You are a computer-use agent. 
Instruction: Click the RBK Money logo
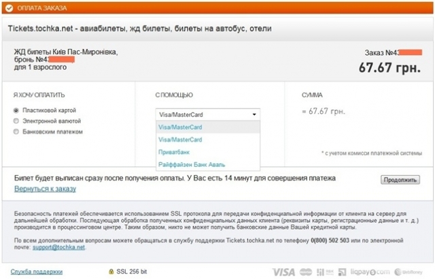(325, 272)
